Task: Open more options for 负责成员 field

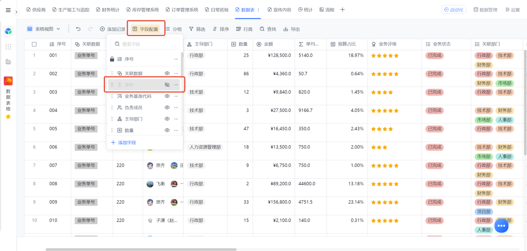Action: coord(176,108)
